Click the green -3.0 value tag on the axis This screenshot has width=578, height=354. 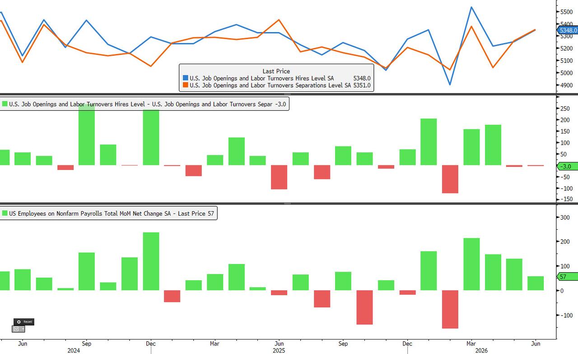(x=567, y=166)
